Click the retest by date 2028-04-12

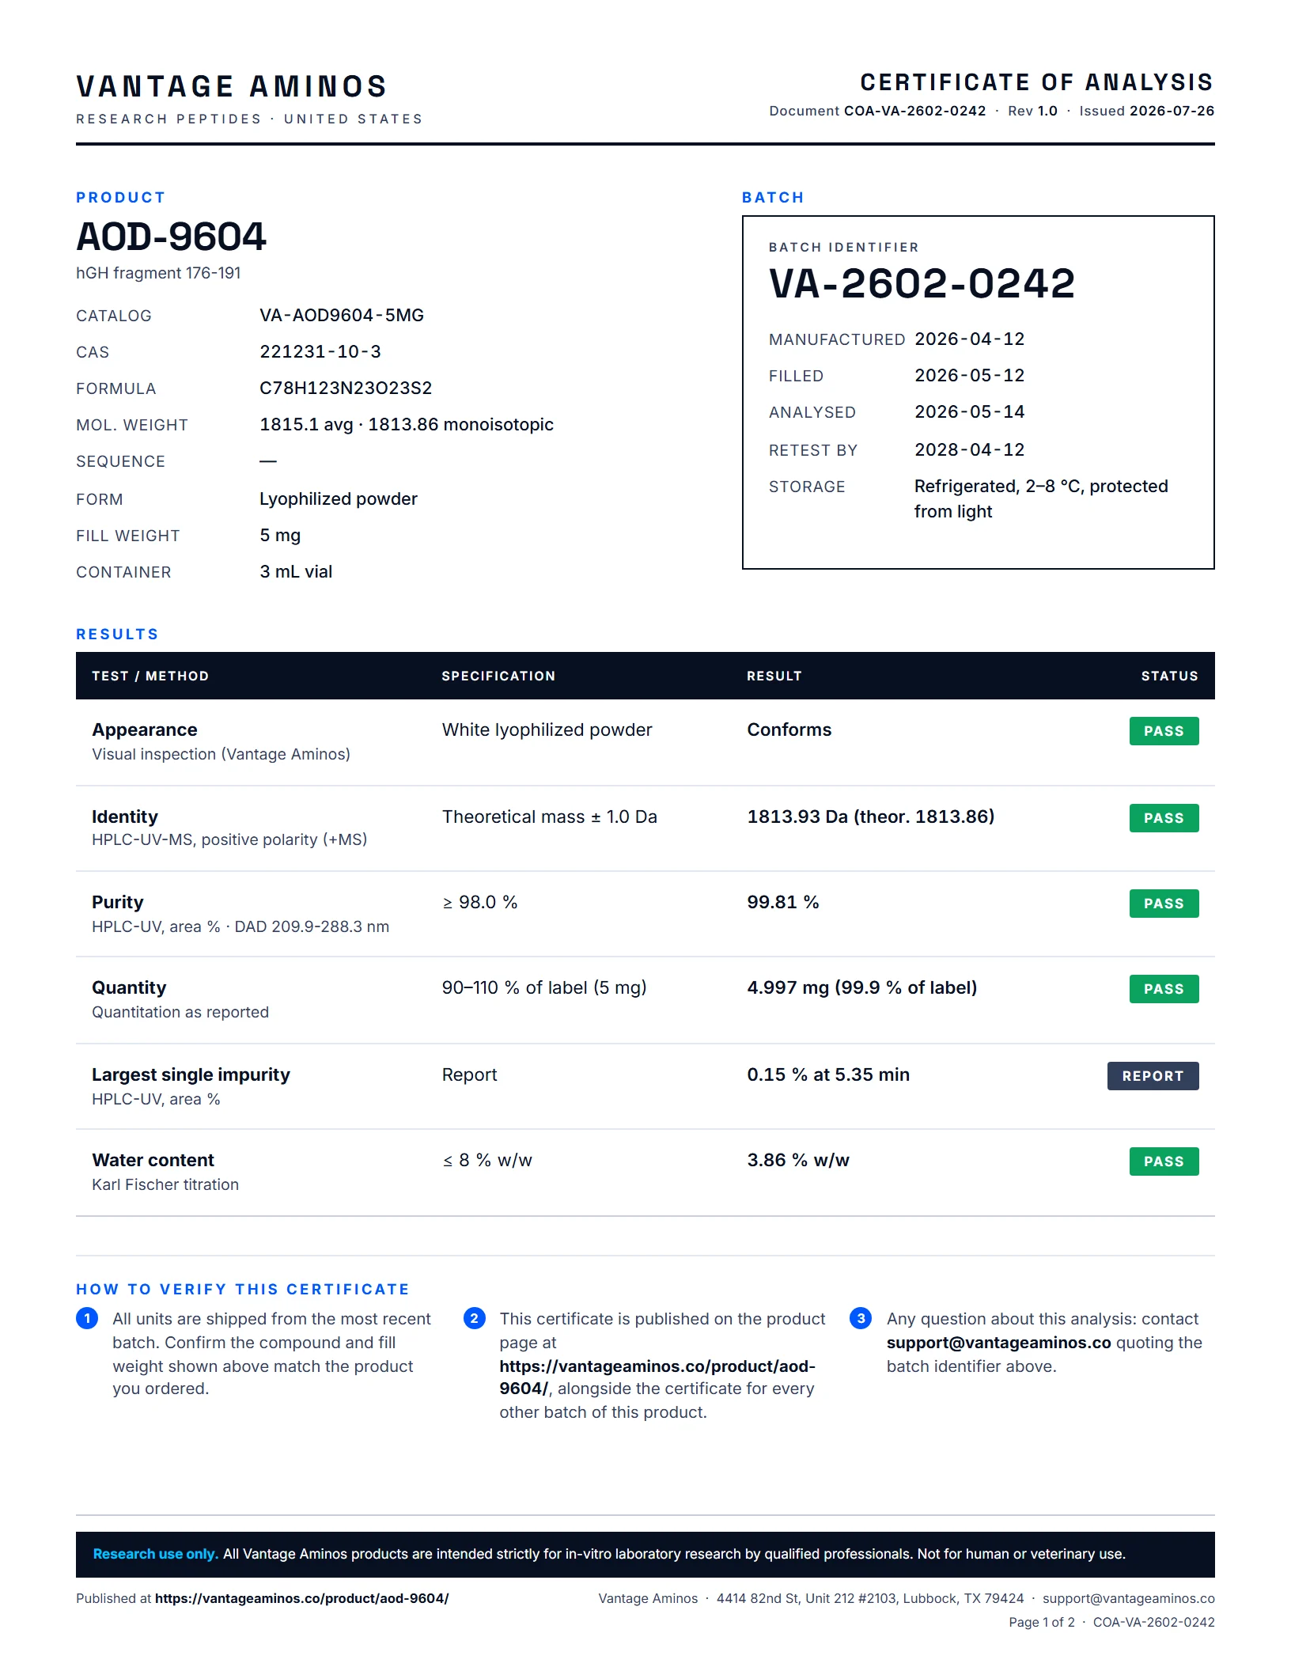coord(969,449)
